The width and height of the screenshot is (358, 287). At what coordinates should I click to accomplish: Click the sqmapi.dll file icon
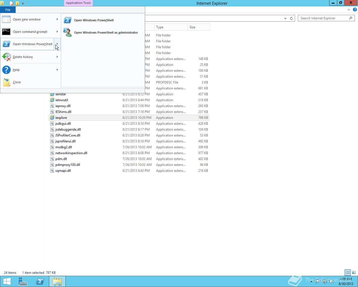[x=52, y=171]
